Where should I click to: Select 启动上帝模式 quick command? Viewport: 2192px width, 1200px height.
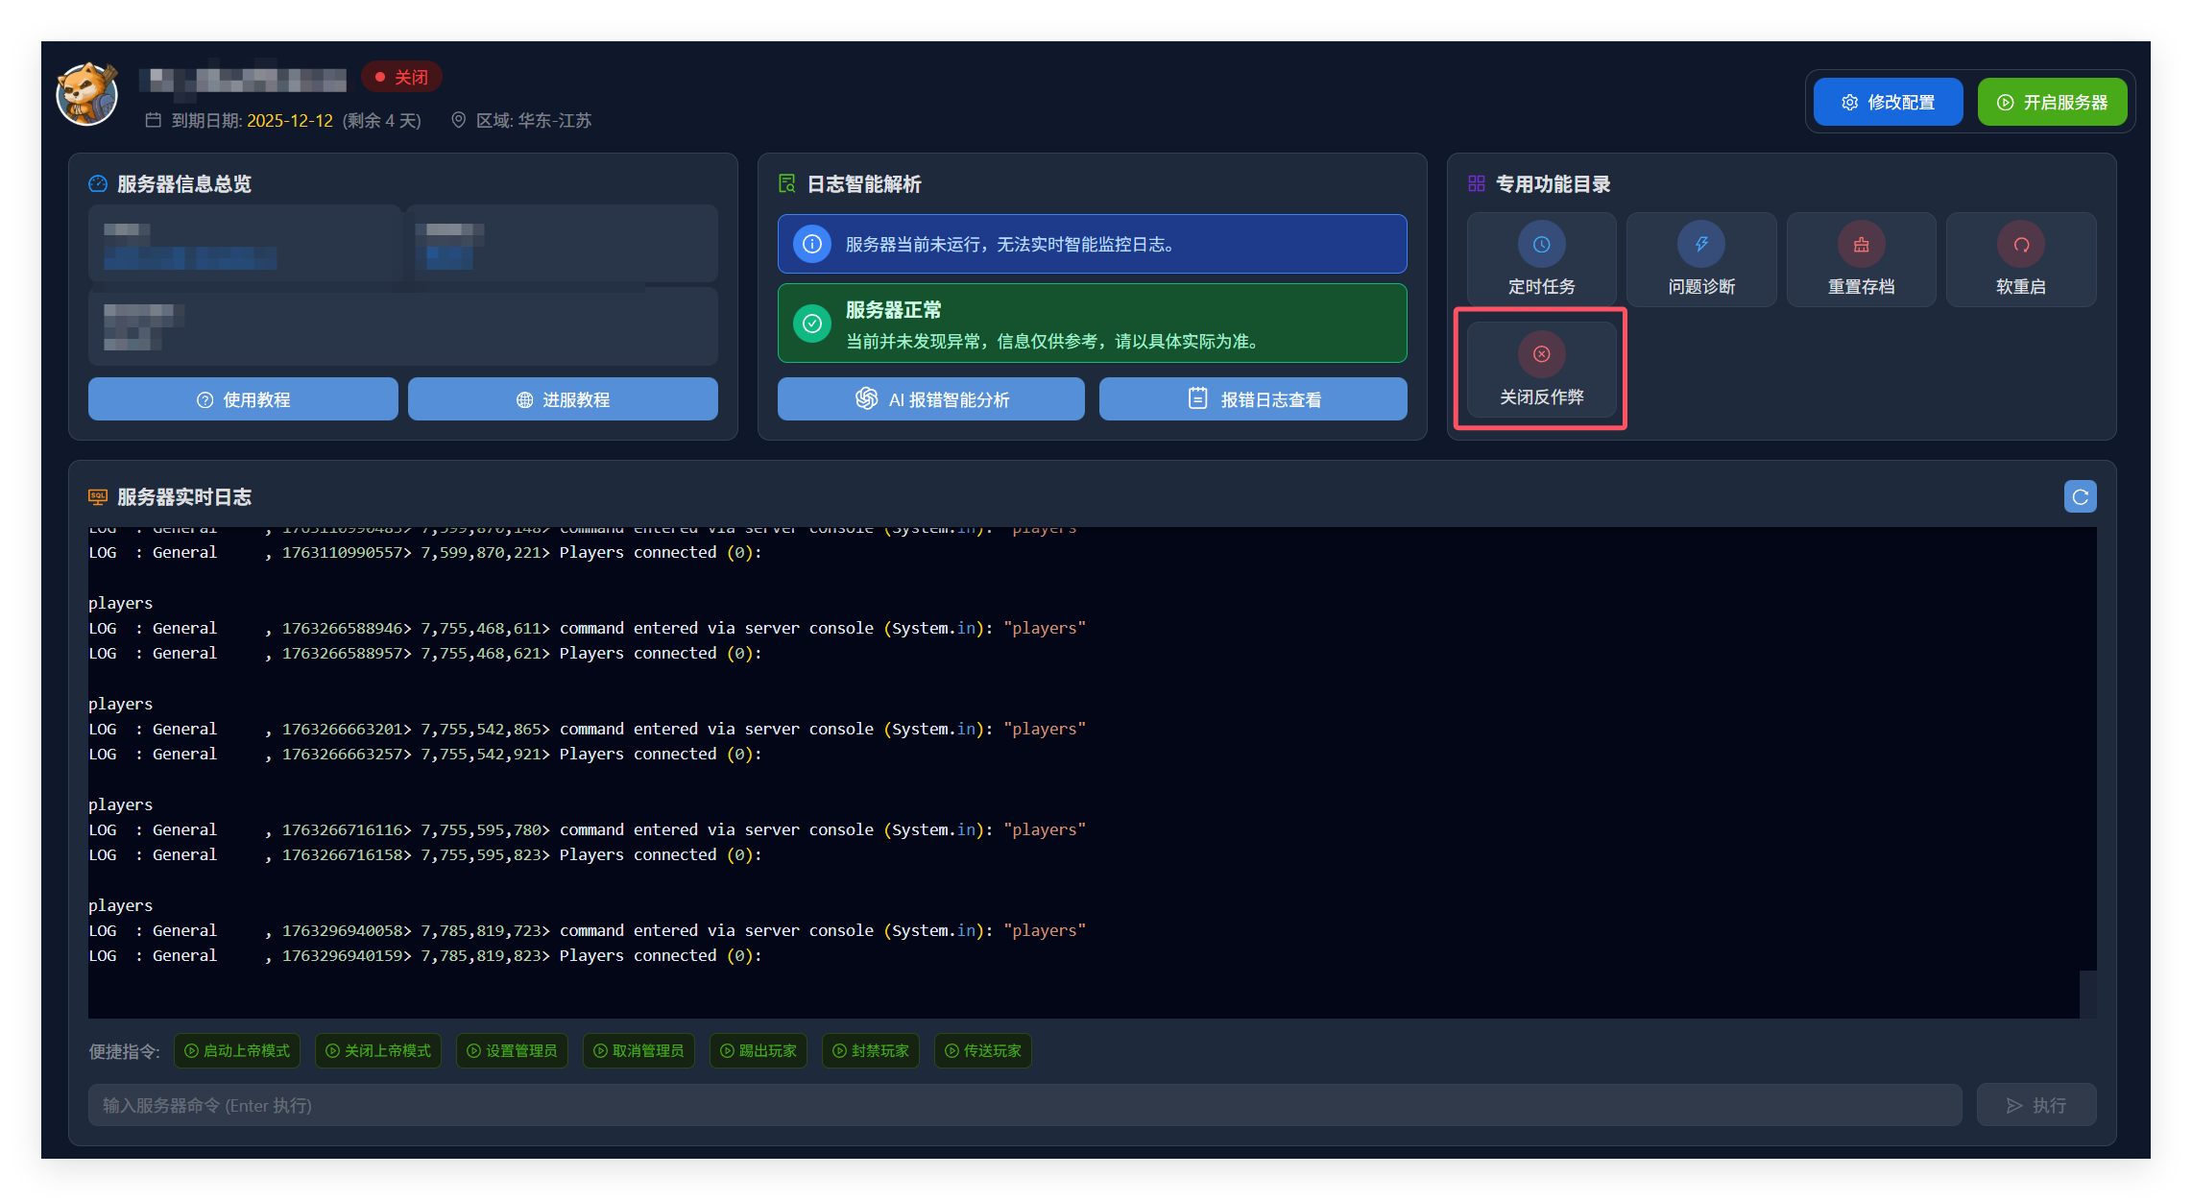pos(237,1051)
